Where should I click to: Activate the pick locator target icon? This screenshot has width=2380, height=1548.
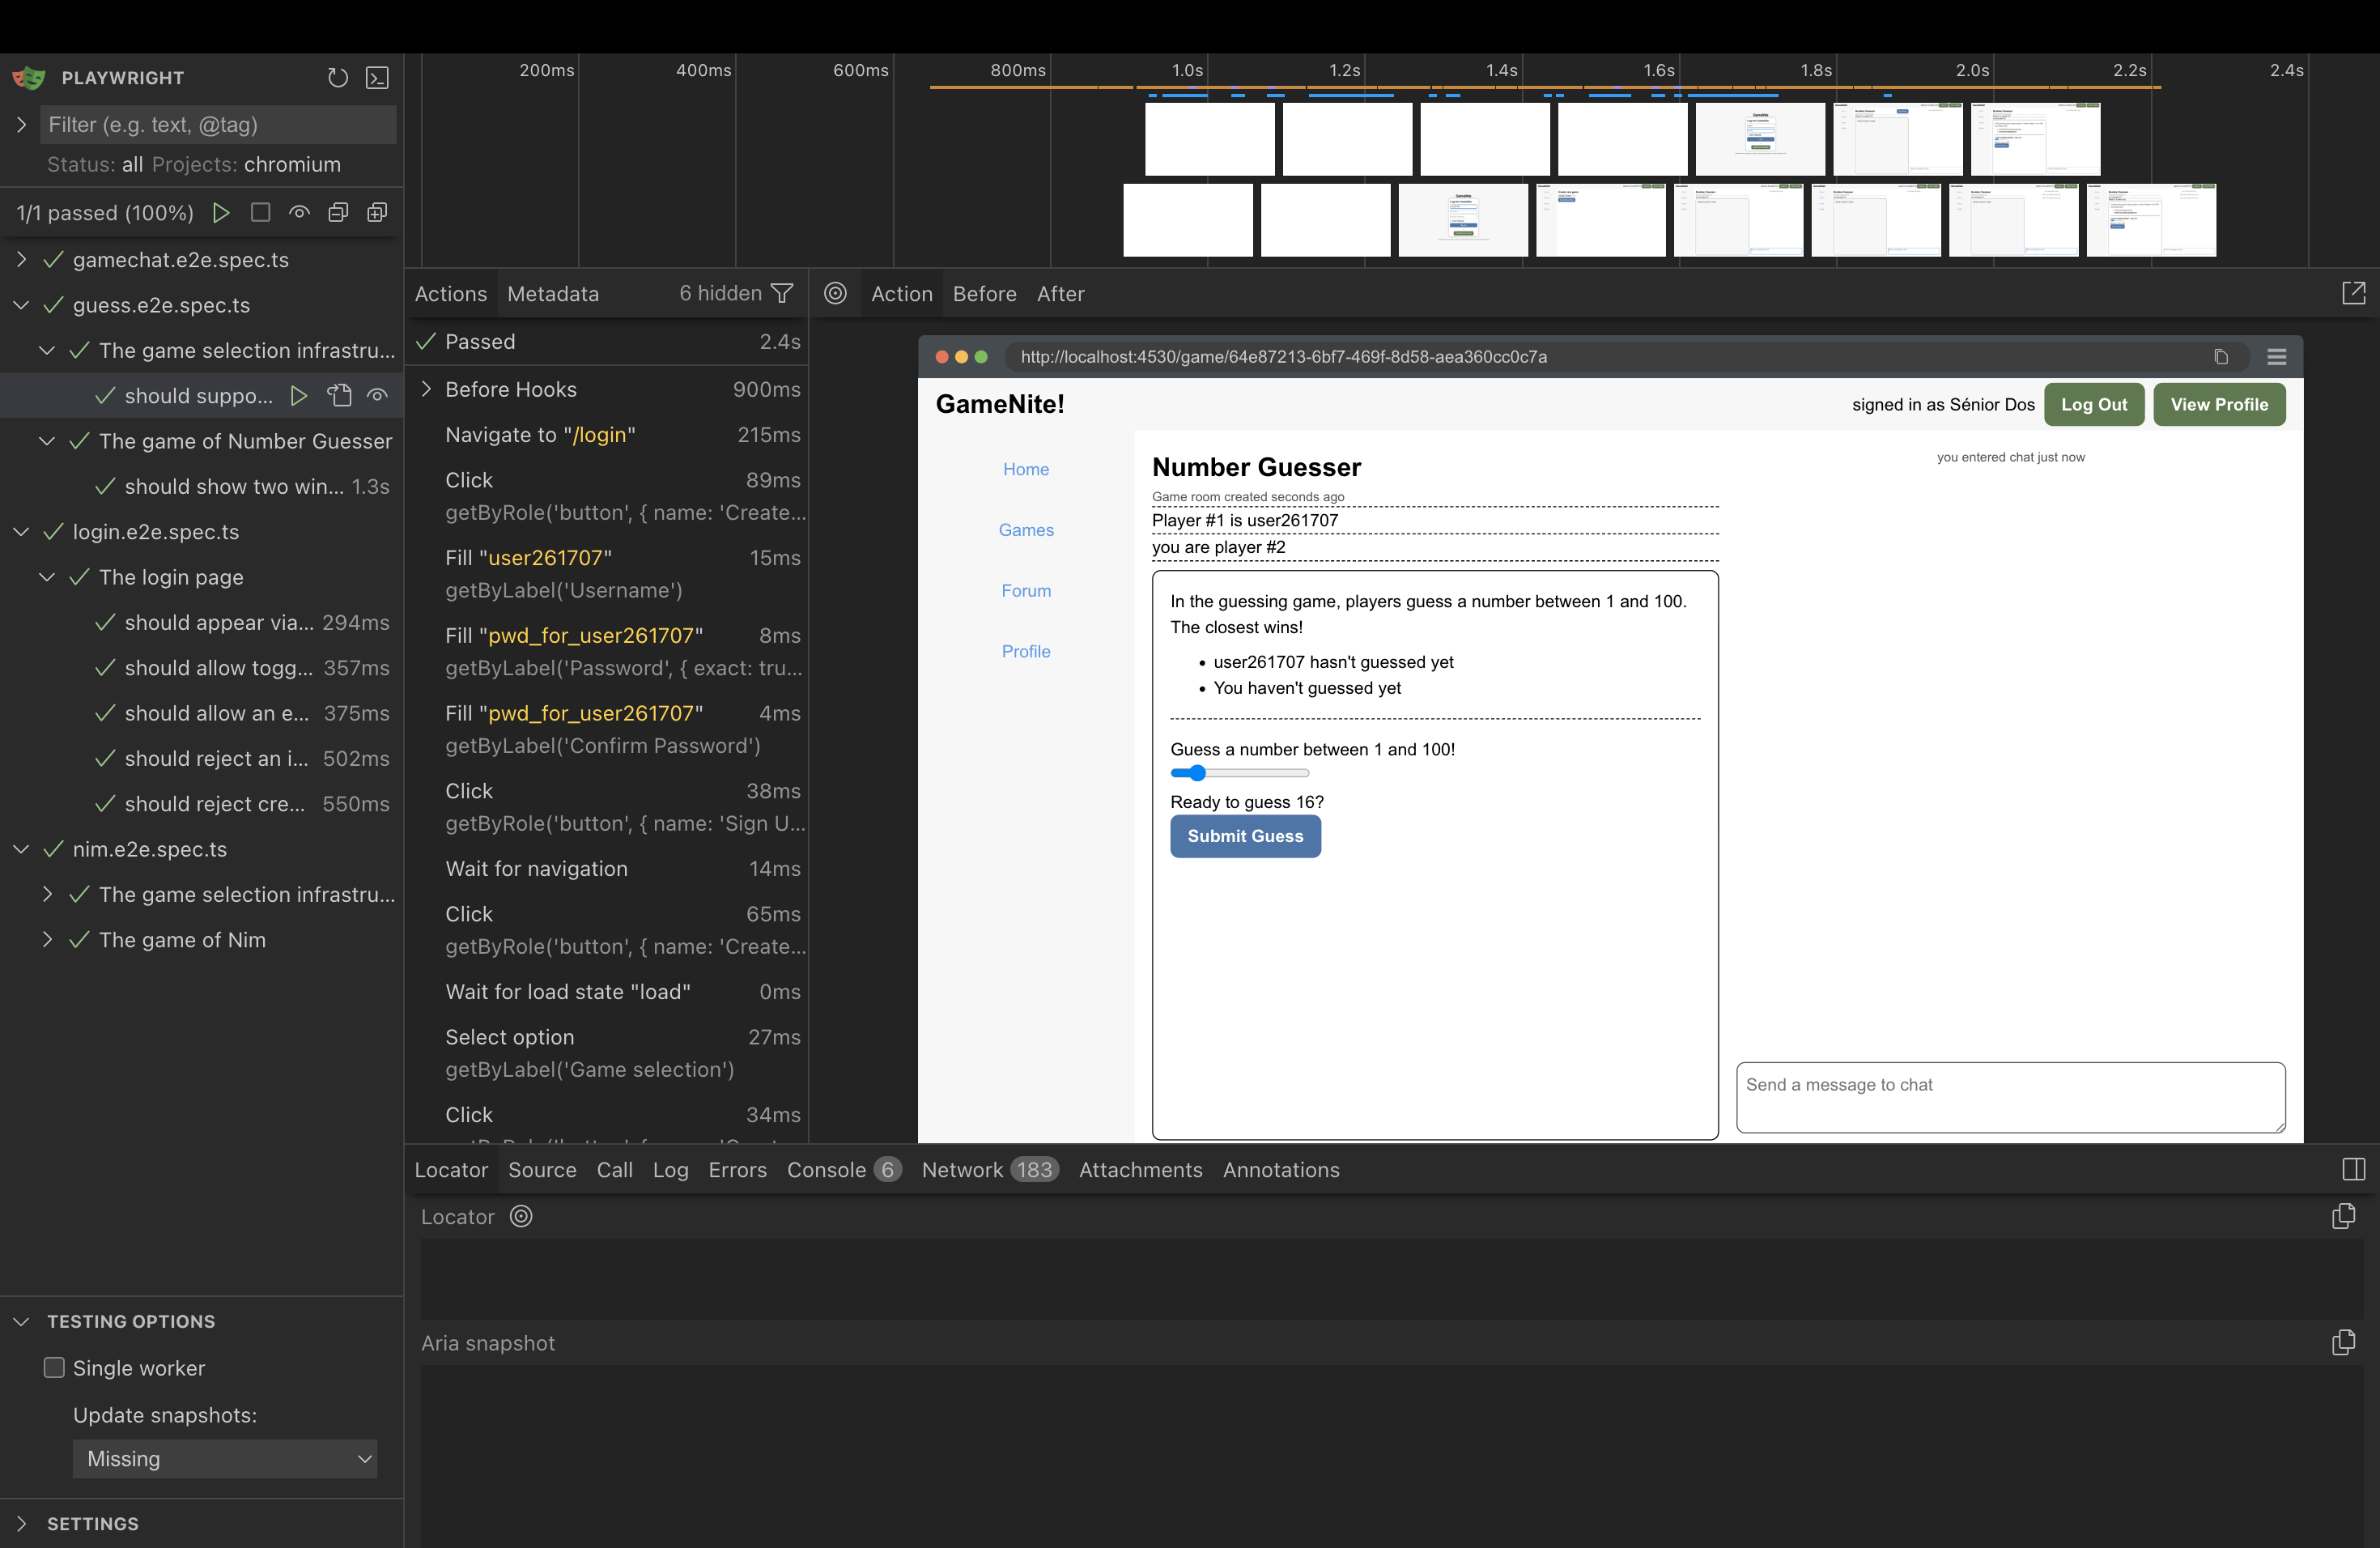click(x=836, y=293)
